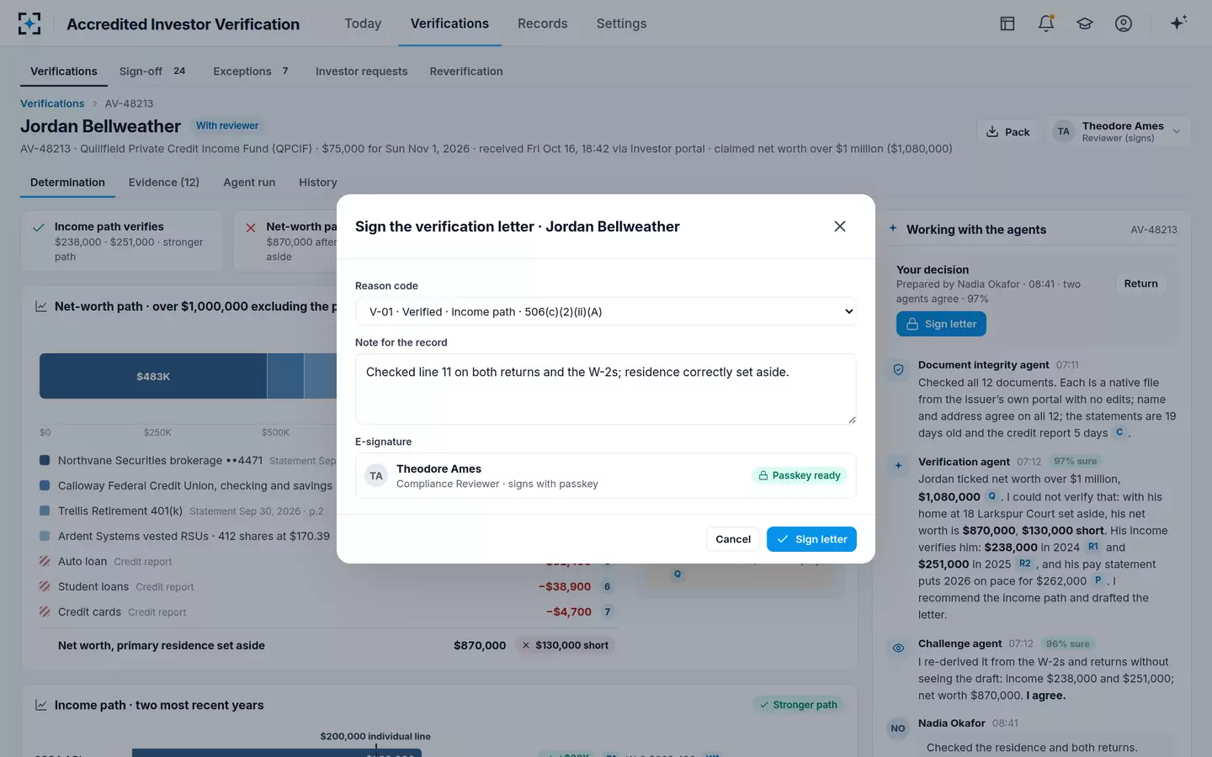
Task: Switch to the Agent run tab
Action: pyautogui.click(x=249, y=183)
